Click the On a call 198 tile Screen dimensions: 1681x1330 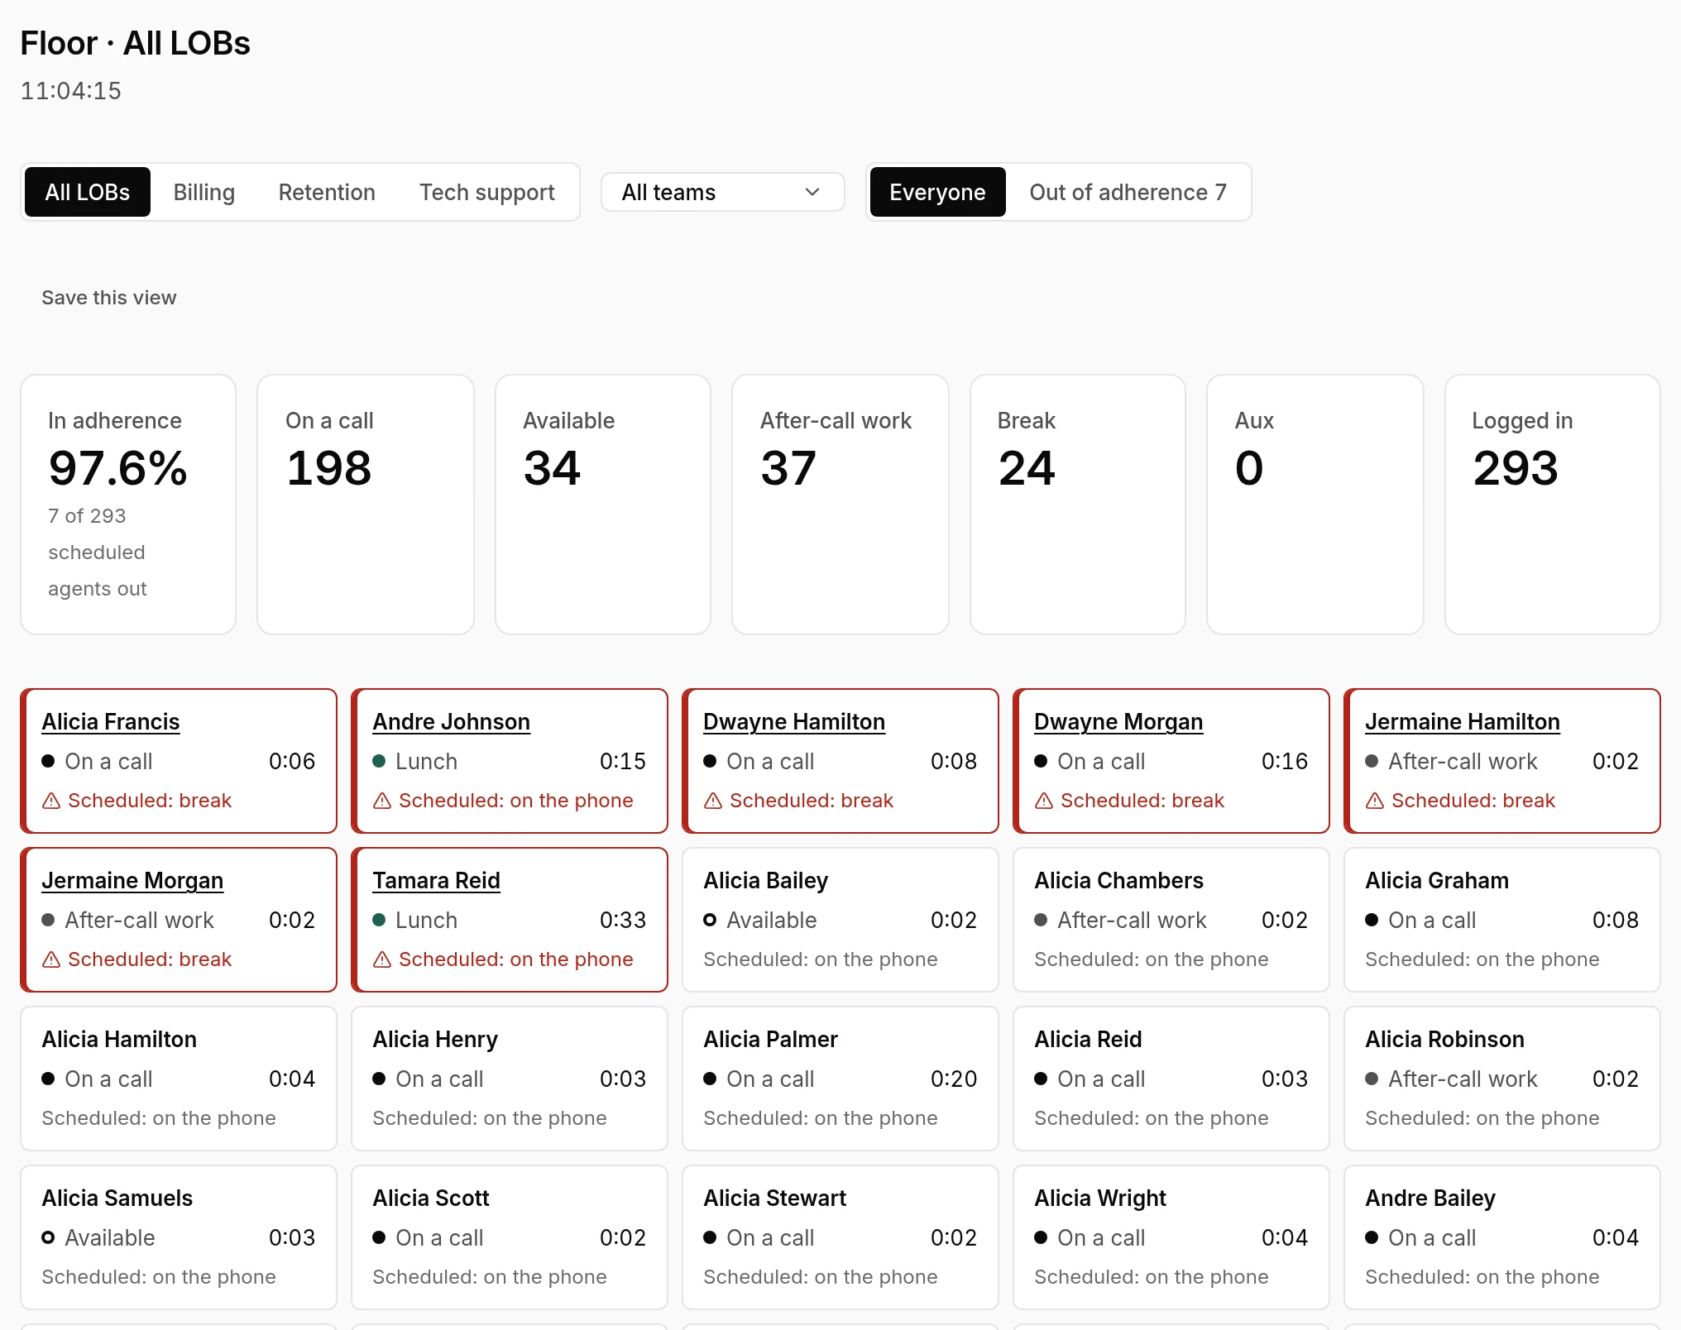click(366, 505)
